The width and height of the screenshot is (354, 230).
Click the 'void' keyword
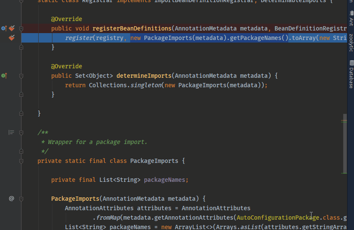(x=82, y=28)
